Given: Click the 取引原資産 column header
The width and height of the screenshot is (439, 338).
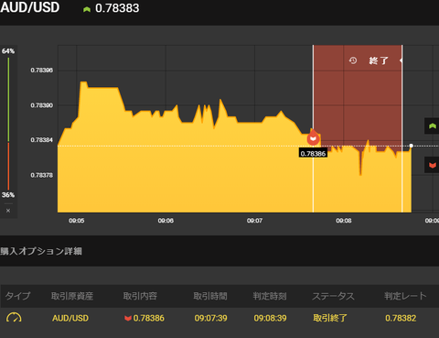Looking at the screenshot, I should pos(72,296).
